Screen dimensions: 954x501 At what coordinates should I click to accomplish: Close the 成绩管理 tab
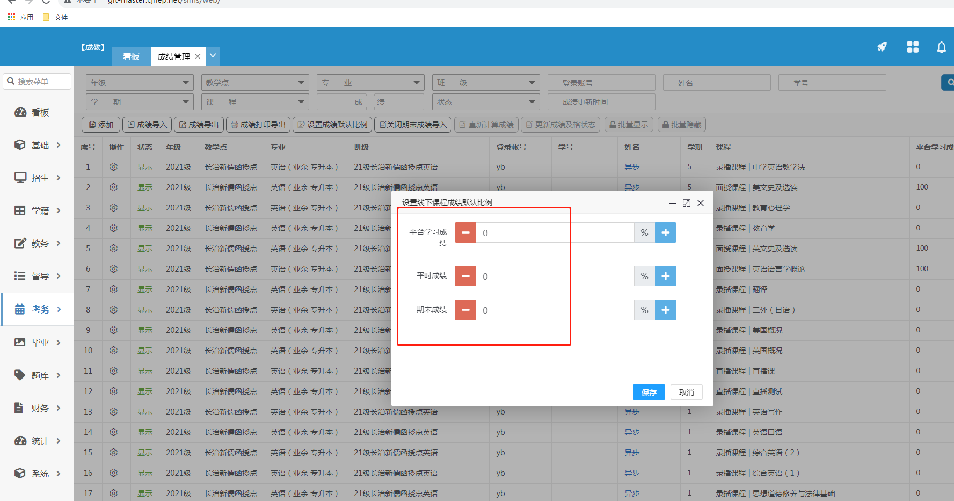coord(198,56)
